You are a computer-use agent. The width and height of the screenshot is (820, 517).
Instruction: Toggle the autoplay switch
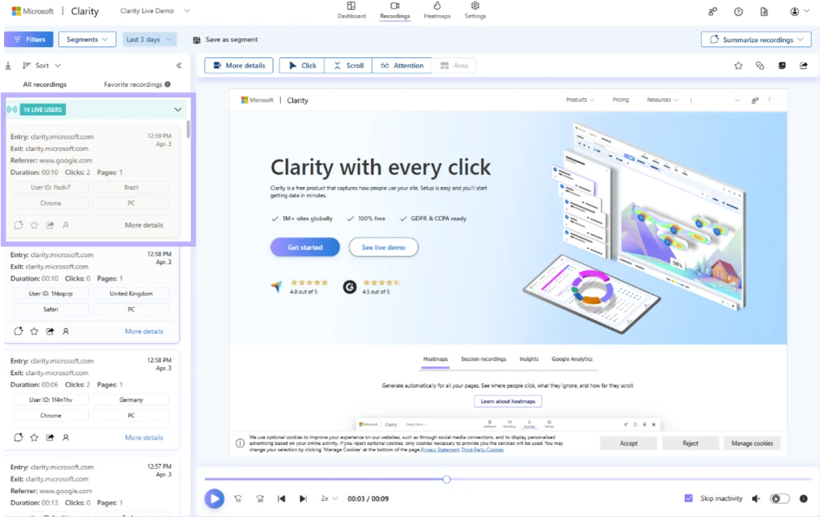(780, 499)
